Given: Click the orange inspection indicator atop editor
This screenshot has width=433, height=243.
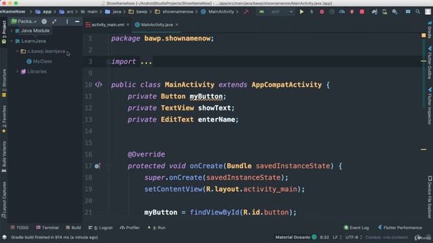Looking at the screenshot, I should coord(424,35).
